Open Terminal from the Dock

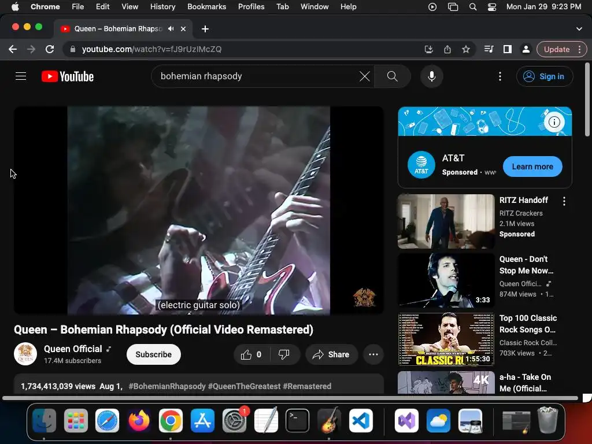click(298, 420)
